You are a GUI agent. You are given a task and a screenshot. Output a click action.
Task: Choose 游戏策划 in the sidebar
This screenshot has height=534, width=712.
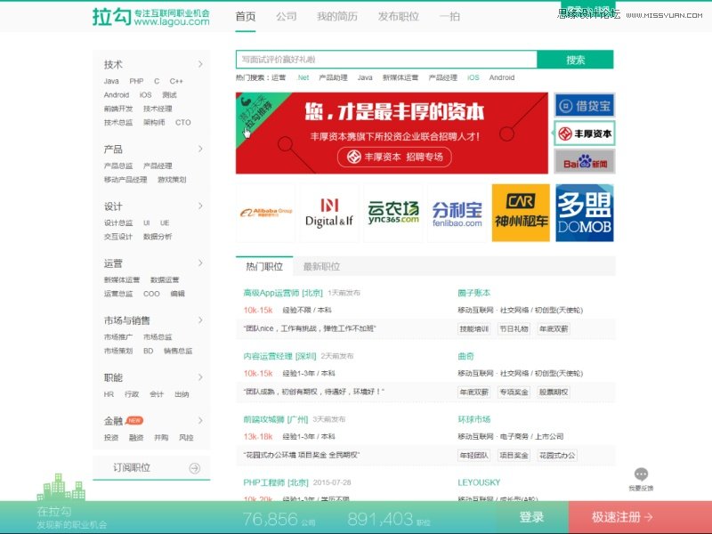click(x=172, y=180)
